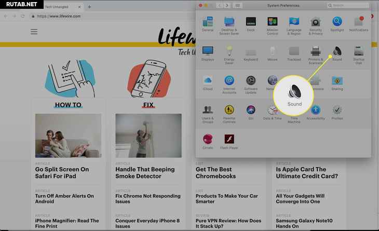Click the Lifewire logo
This screenshot has height=231, width=379.
[x=177, y=37]
